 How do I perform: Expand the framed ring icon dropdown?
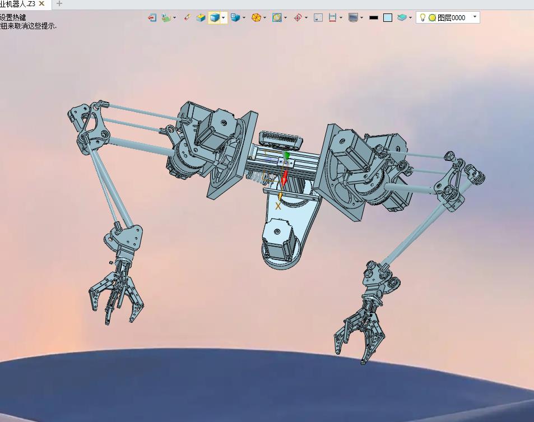285,18
